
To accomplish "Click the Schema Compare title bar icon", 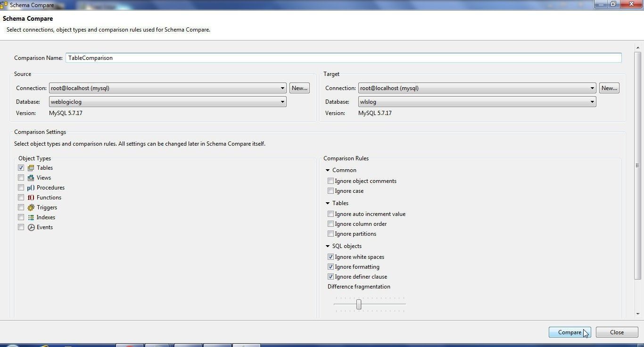I will click(4, 5).
